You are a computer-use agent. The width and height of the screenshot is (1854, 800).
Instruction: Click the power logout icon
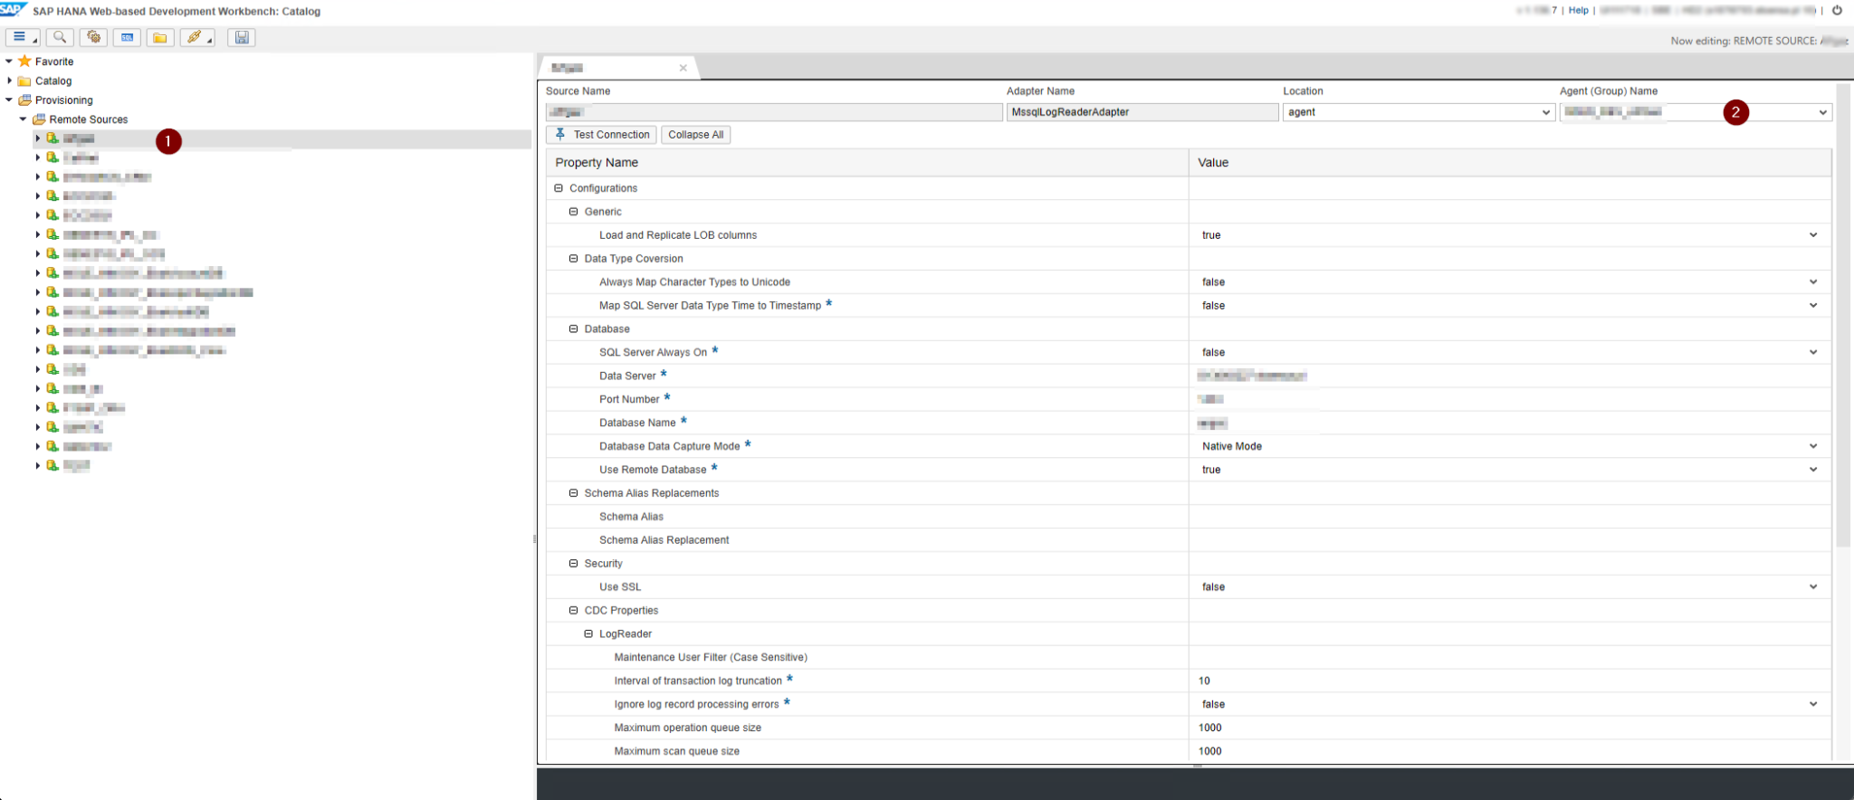1837,10
